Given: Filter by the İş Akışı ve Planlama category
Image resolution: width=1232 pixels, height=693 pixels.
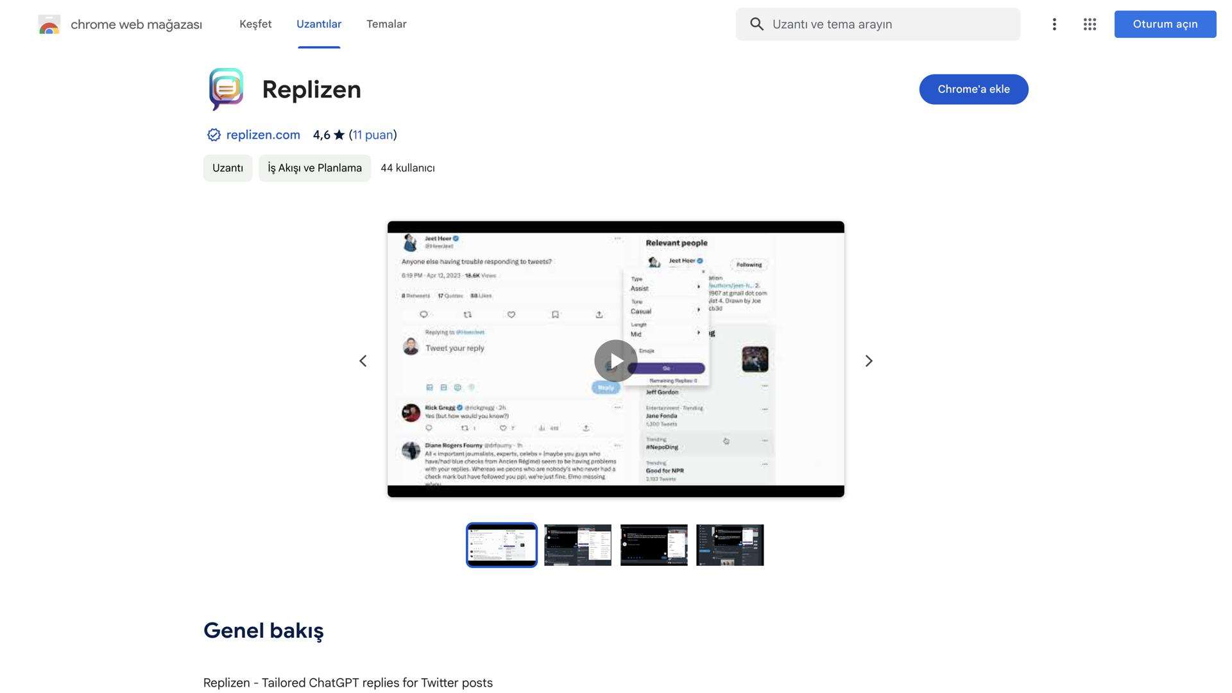Looking at the screenshot, I should click(314, 167).
